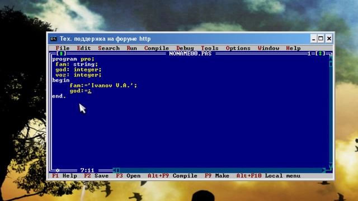Screen dimensions: 358x201
Task: Click the line 'god:=;'
Action: click(x=81, y=91)
